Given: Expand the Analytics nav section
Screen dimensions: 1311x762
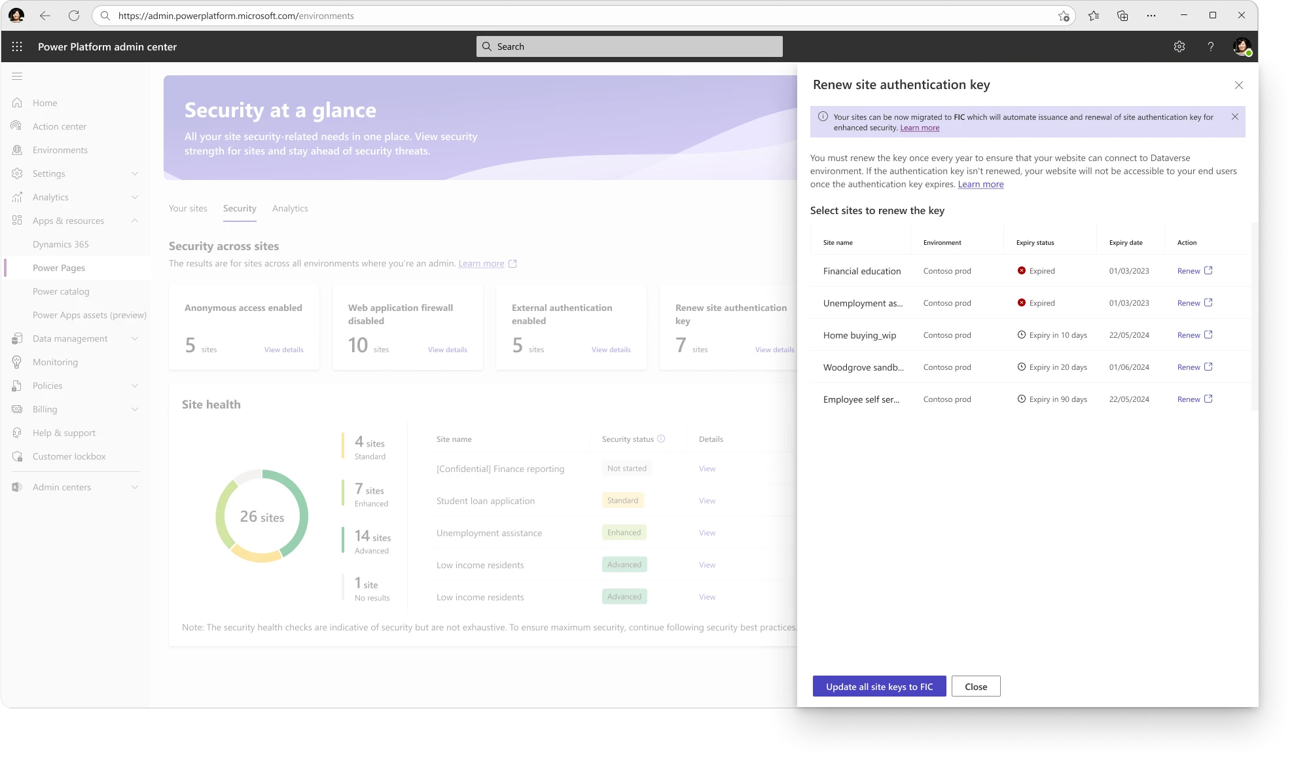Looking at the screenshot, I should (x=134, y=197).
